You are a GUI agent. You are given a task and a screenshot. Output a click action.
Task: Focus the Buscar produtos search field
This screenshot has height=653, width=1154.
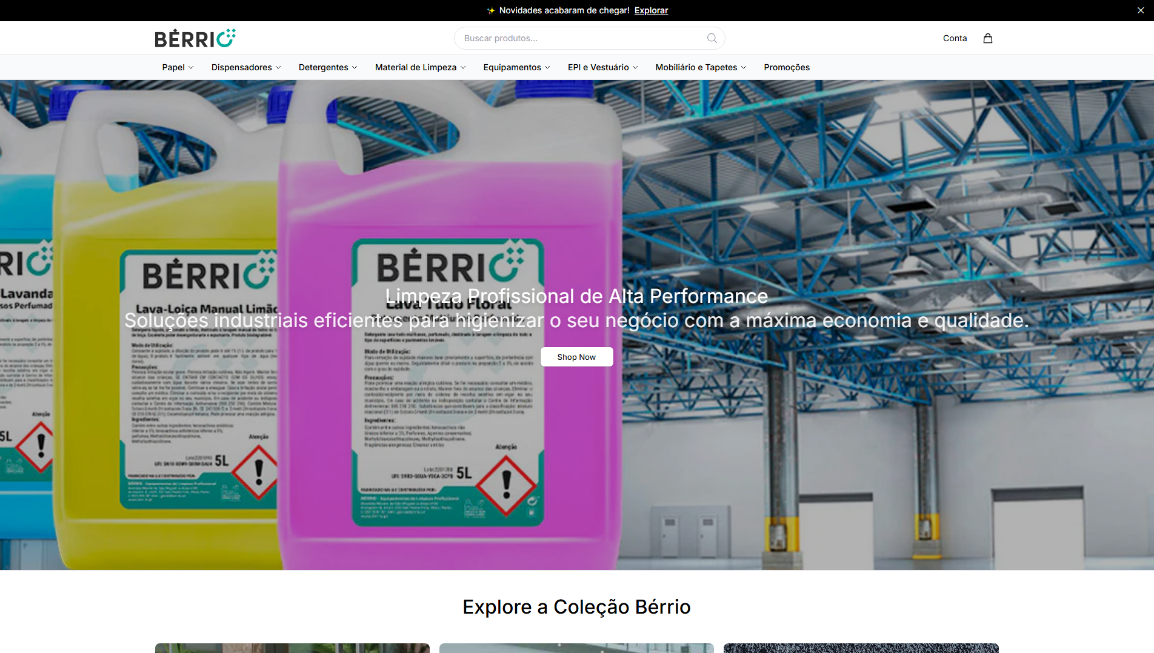tap(589, 38)
